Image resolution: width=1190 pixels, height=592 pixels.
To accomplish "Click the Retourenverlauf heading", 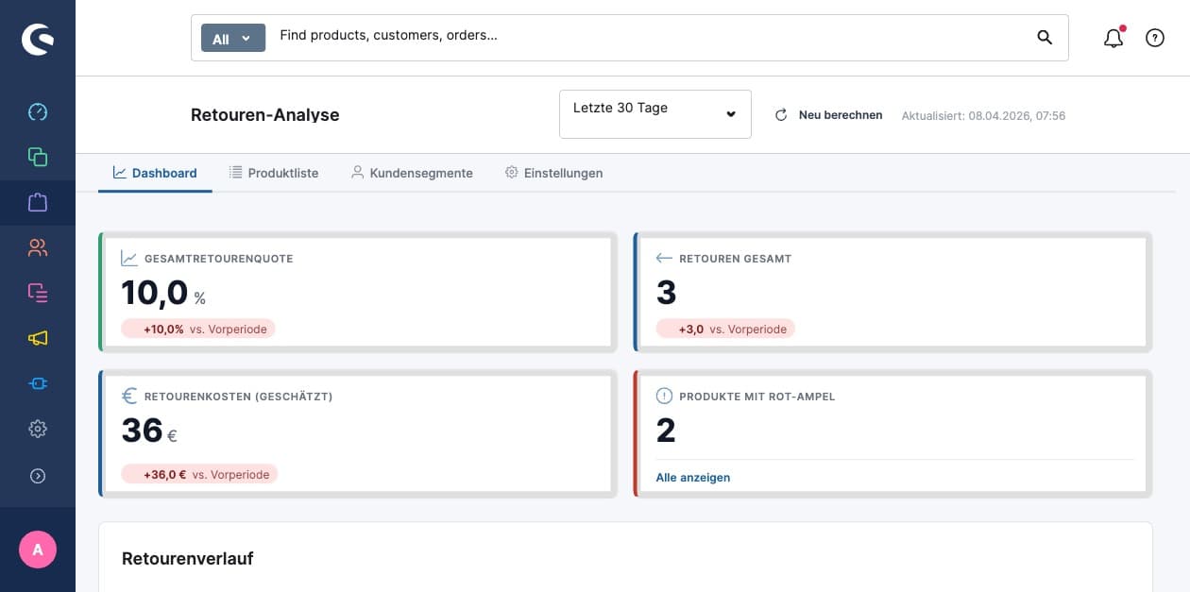I will [188, 558].
